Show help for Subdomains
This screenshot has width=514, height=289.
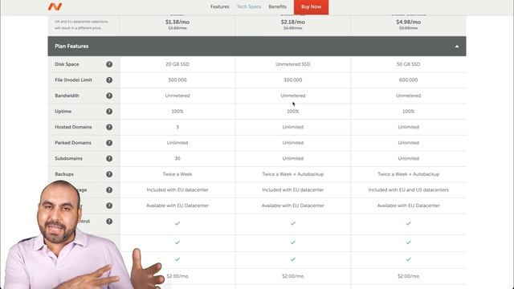pyautogui.click(x=109, y=159)
